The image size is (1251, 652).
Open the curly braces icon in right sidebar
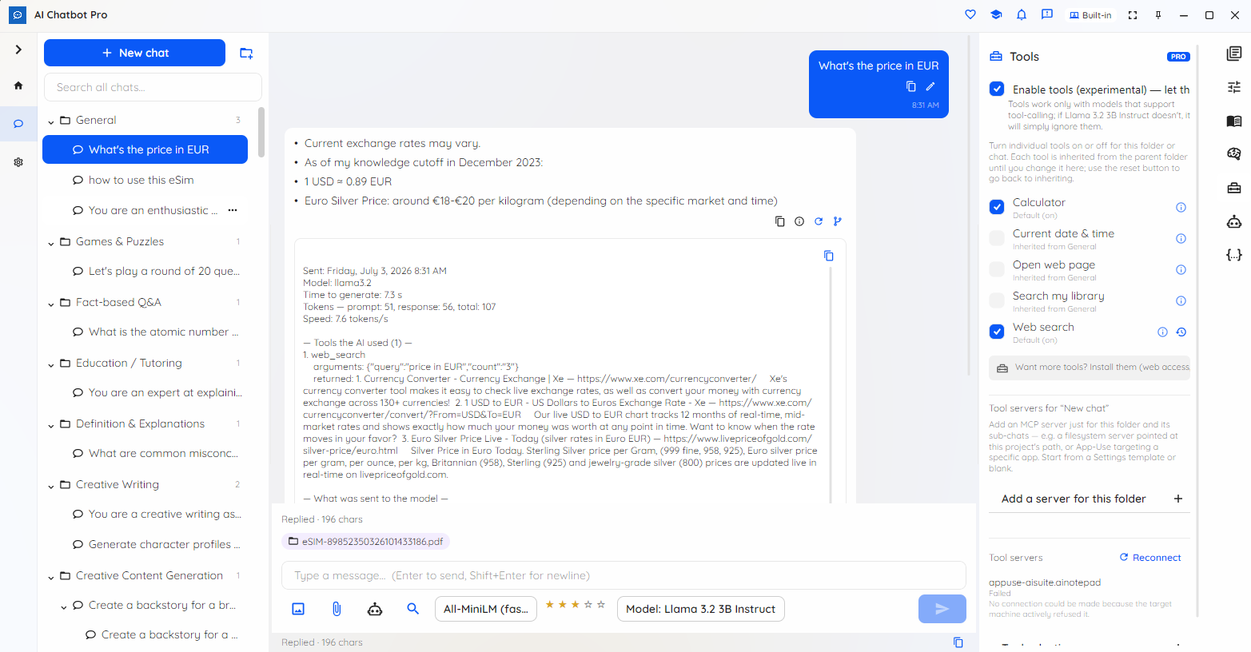[1234, 255]
